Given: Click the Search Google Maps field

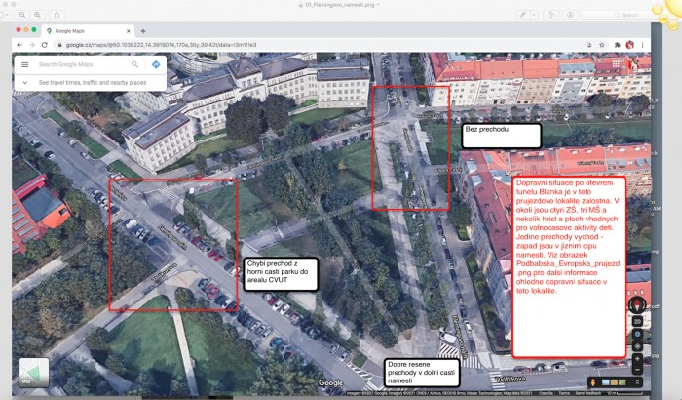Looking at the screenshot, I should (x=83, y=64).
